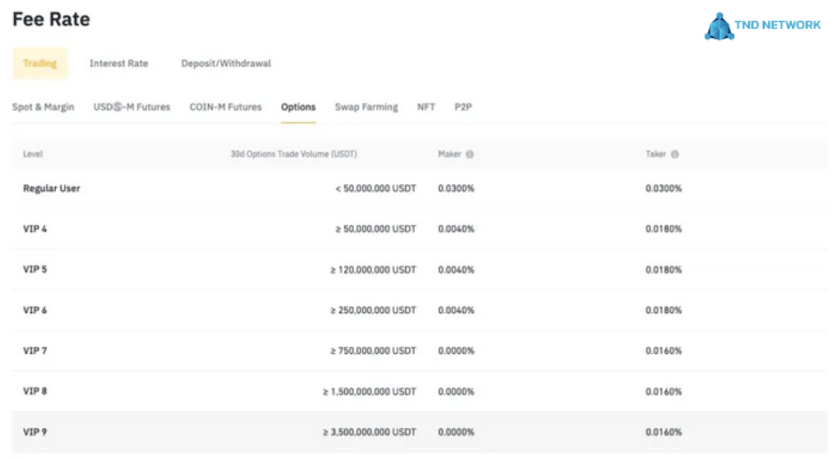
Task: Click the Level column header
Action: click(x=33, y=155)
